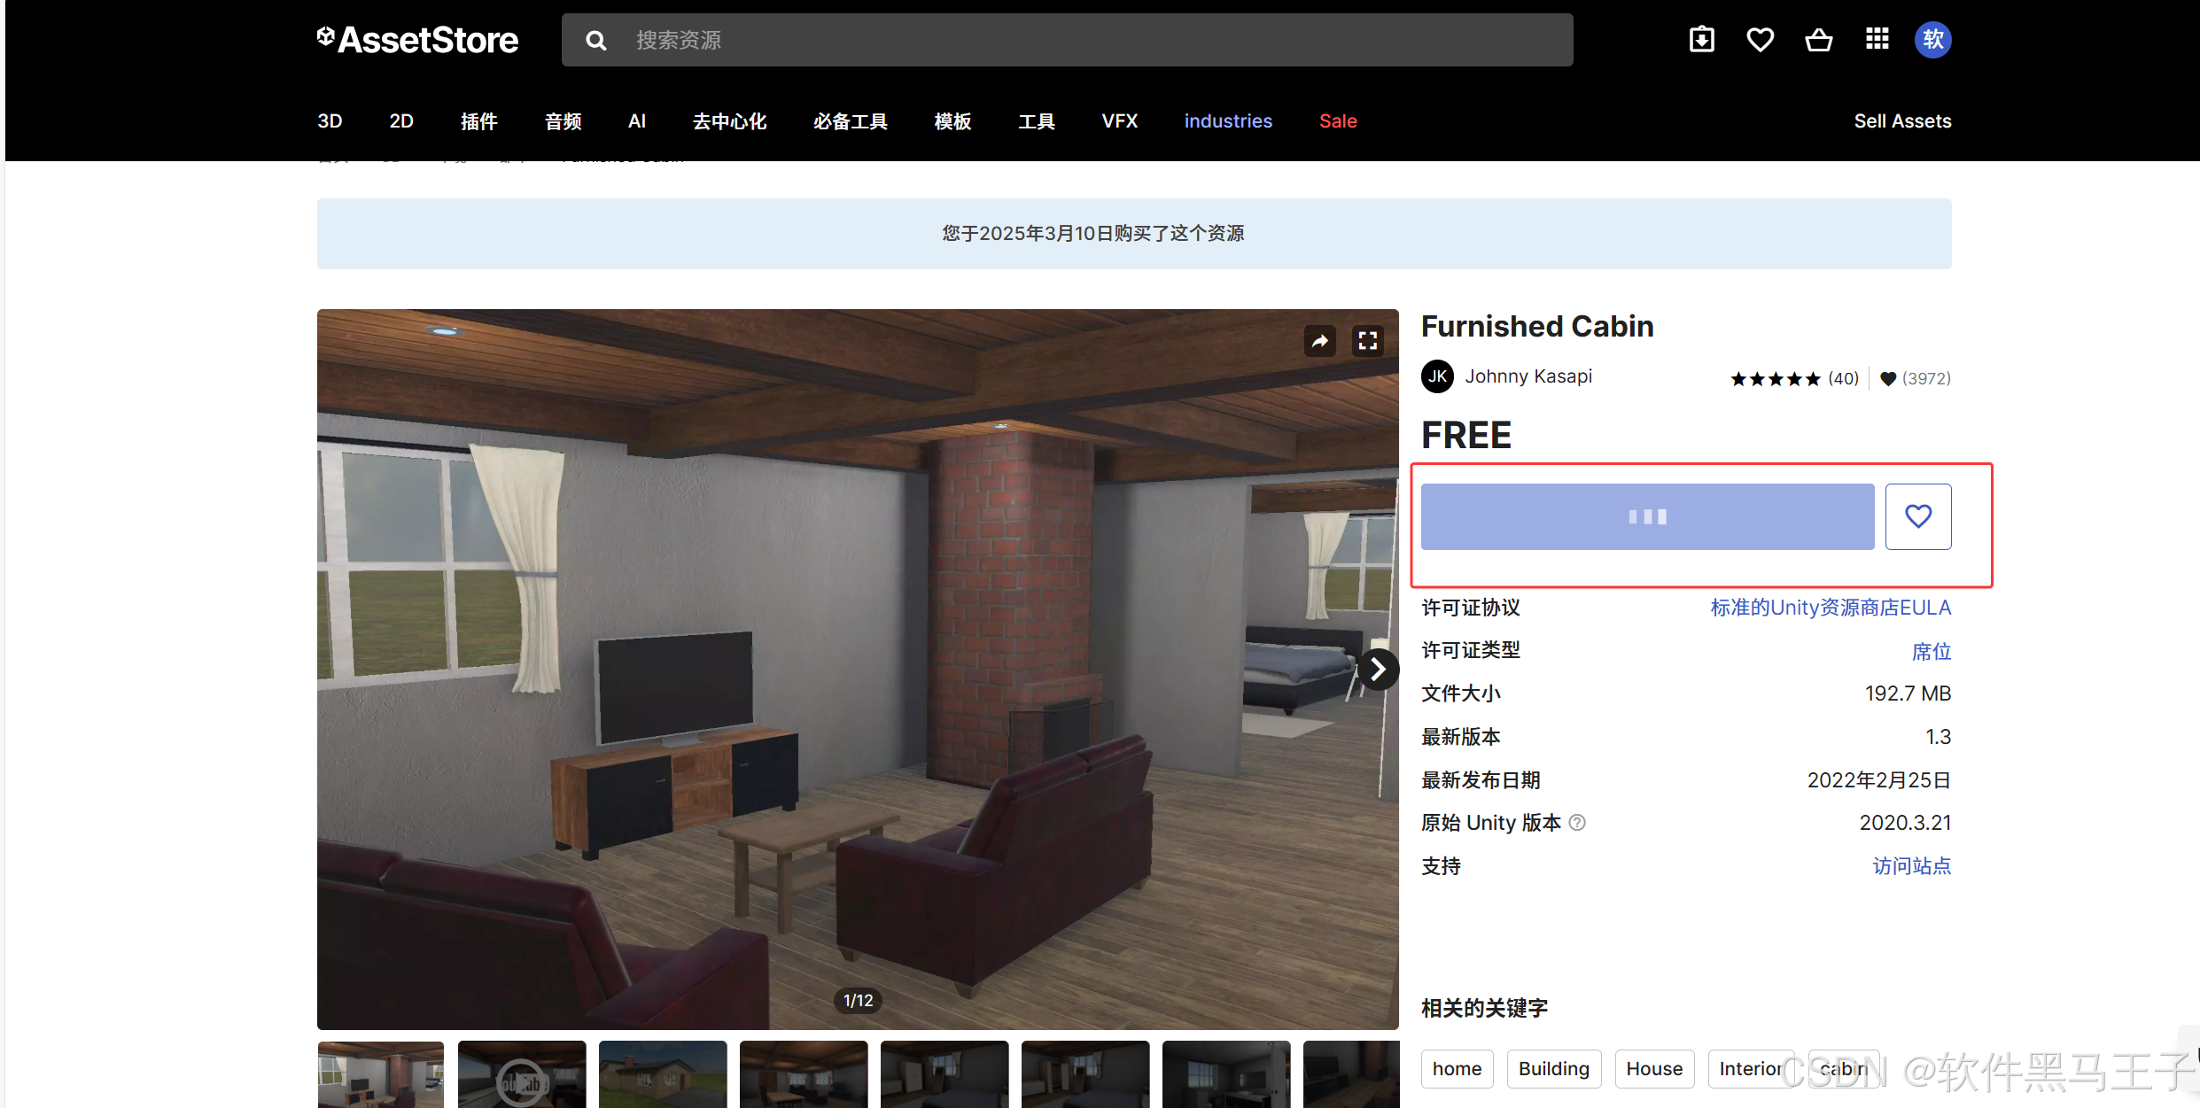This screenshot has height=1108, width=2200.
Task: Open the user profile avatar
Action: click(1932, 40)
